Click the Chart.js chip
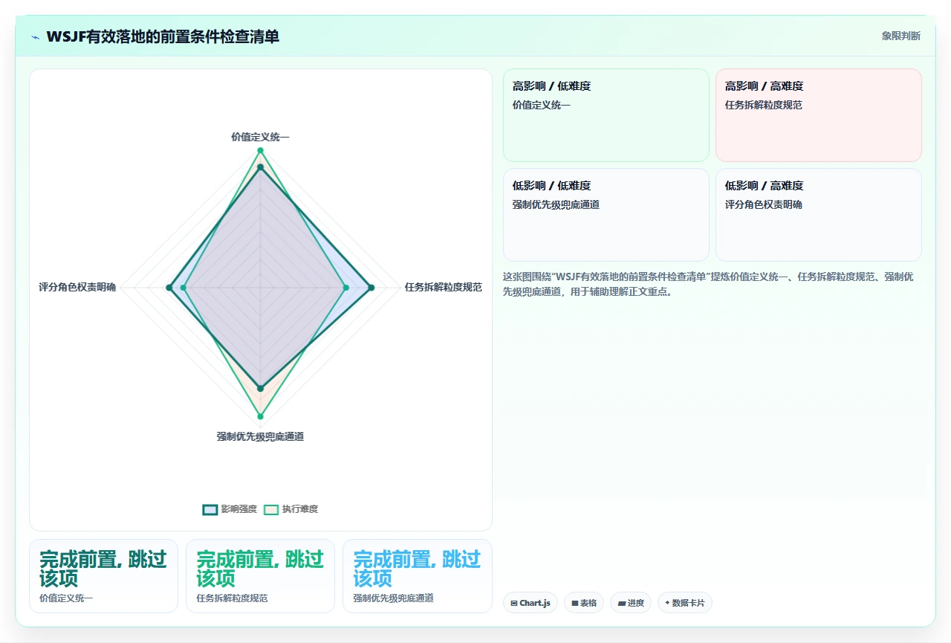This screenshot has height=643, width=951. (x=530, y=603)
